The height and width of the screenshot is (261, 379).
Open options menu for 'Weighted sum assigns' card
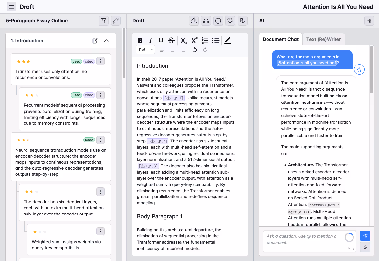pos(100,232)
